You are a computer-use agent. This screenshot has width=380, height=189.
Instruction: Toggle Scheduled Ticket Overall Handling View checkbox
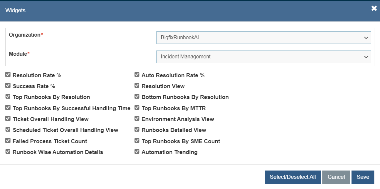pyautogui.click(x=8, y=130)
